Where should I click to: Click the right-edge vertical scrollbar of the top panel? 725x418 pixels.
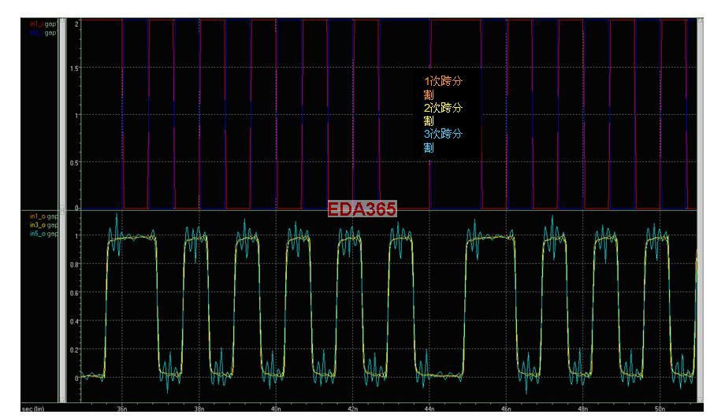click(x=700, y=113)
